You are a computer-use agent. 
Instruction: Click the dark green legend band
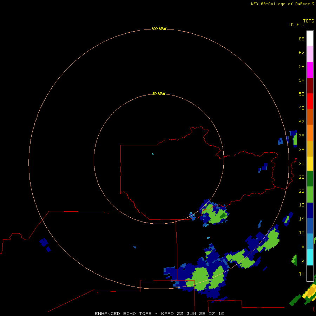tap(310, 179)
